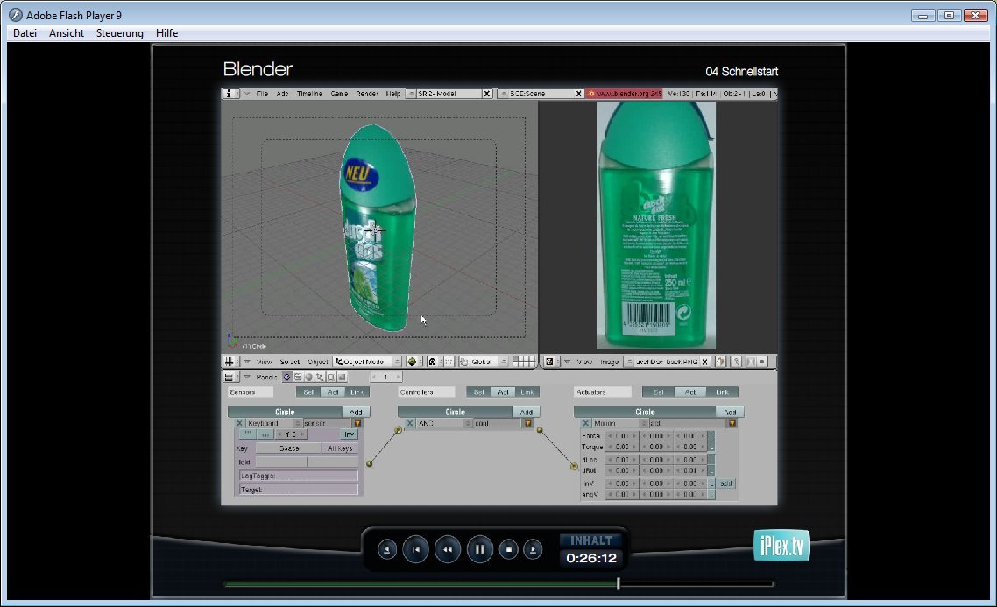Toggle Controllers Sel button
Viewport: 997px width, 607px height.
[x=478, y=392]
